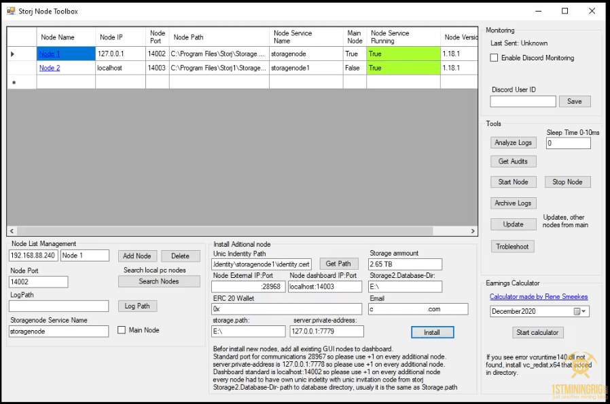The image size is (610, 404).
Task: Maximize the Storj Node Toolbox window
Action: 565,11
